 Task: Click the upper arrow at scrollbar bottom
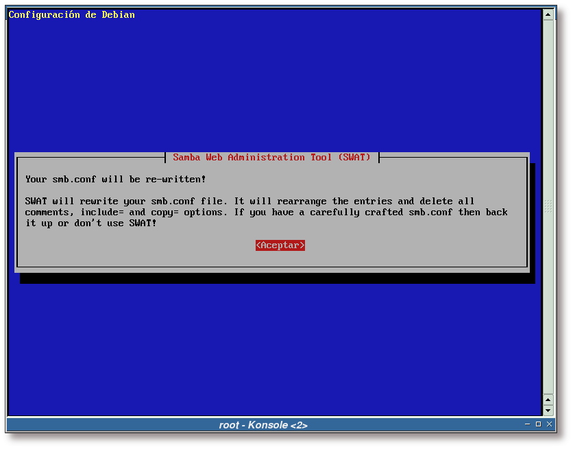548,400
